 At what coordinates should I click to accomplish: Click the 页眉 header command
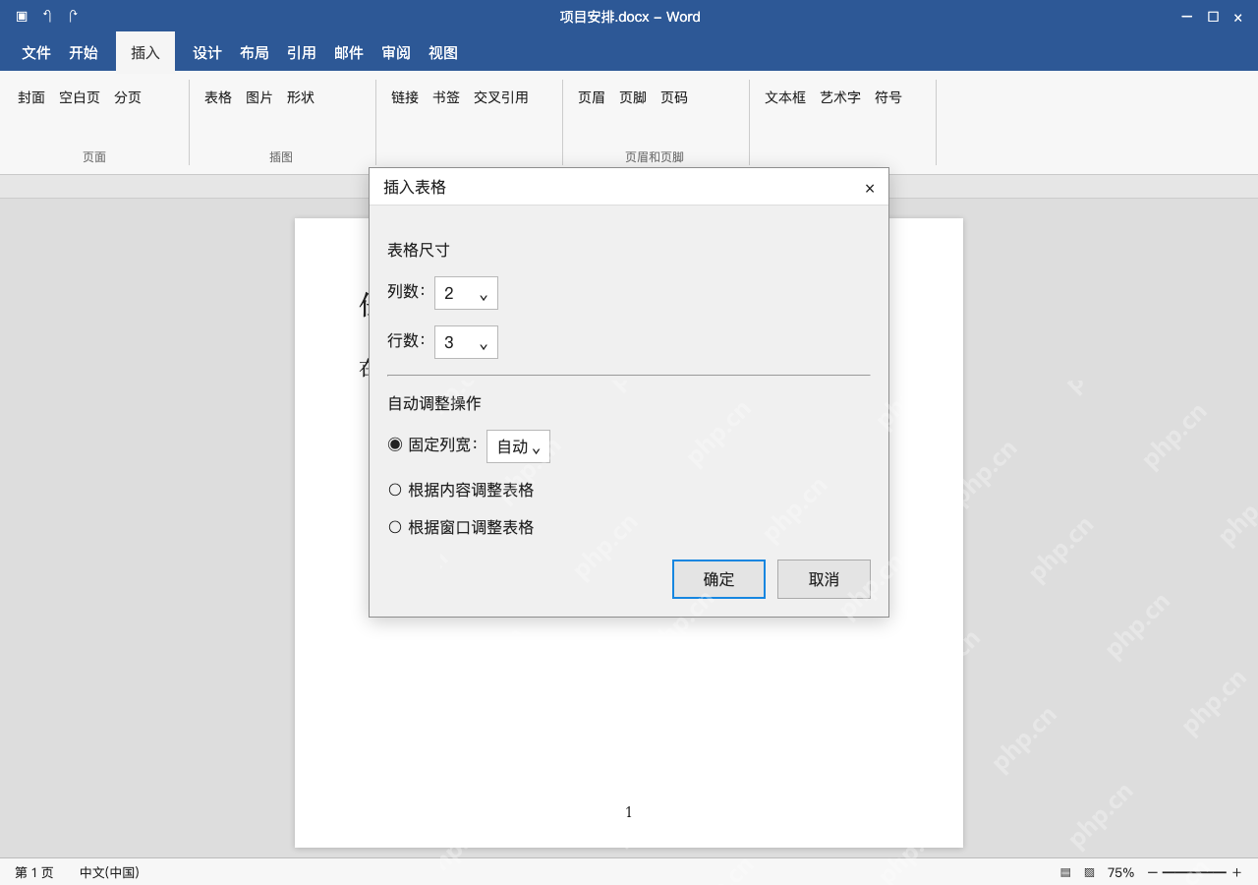tap(592, 97)
